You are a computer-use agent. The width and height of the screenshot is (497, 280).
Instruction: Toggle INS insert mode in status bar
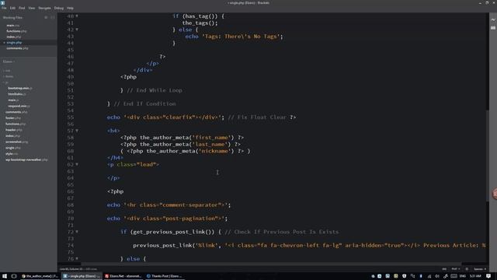coord(444,269)
